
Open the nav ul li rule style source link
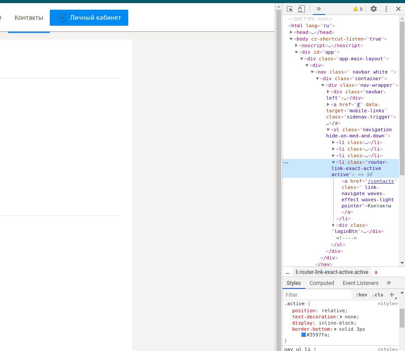tap(387, 349)
